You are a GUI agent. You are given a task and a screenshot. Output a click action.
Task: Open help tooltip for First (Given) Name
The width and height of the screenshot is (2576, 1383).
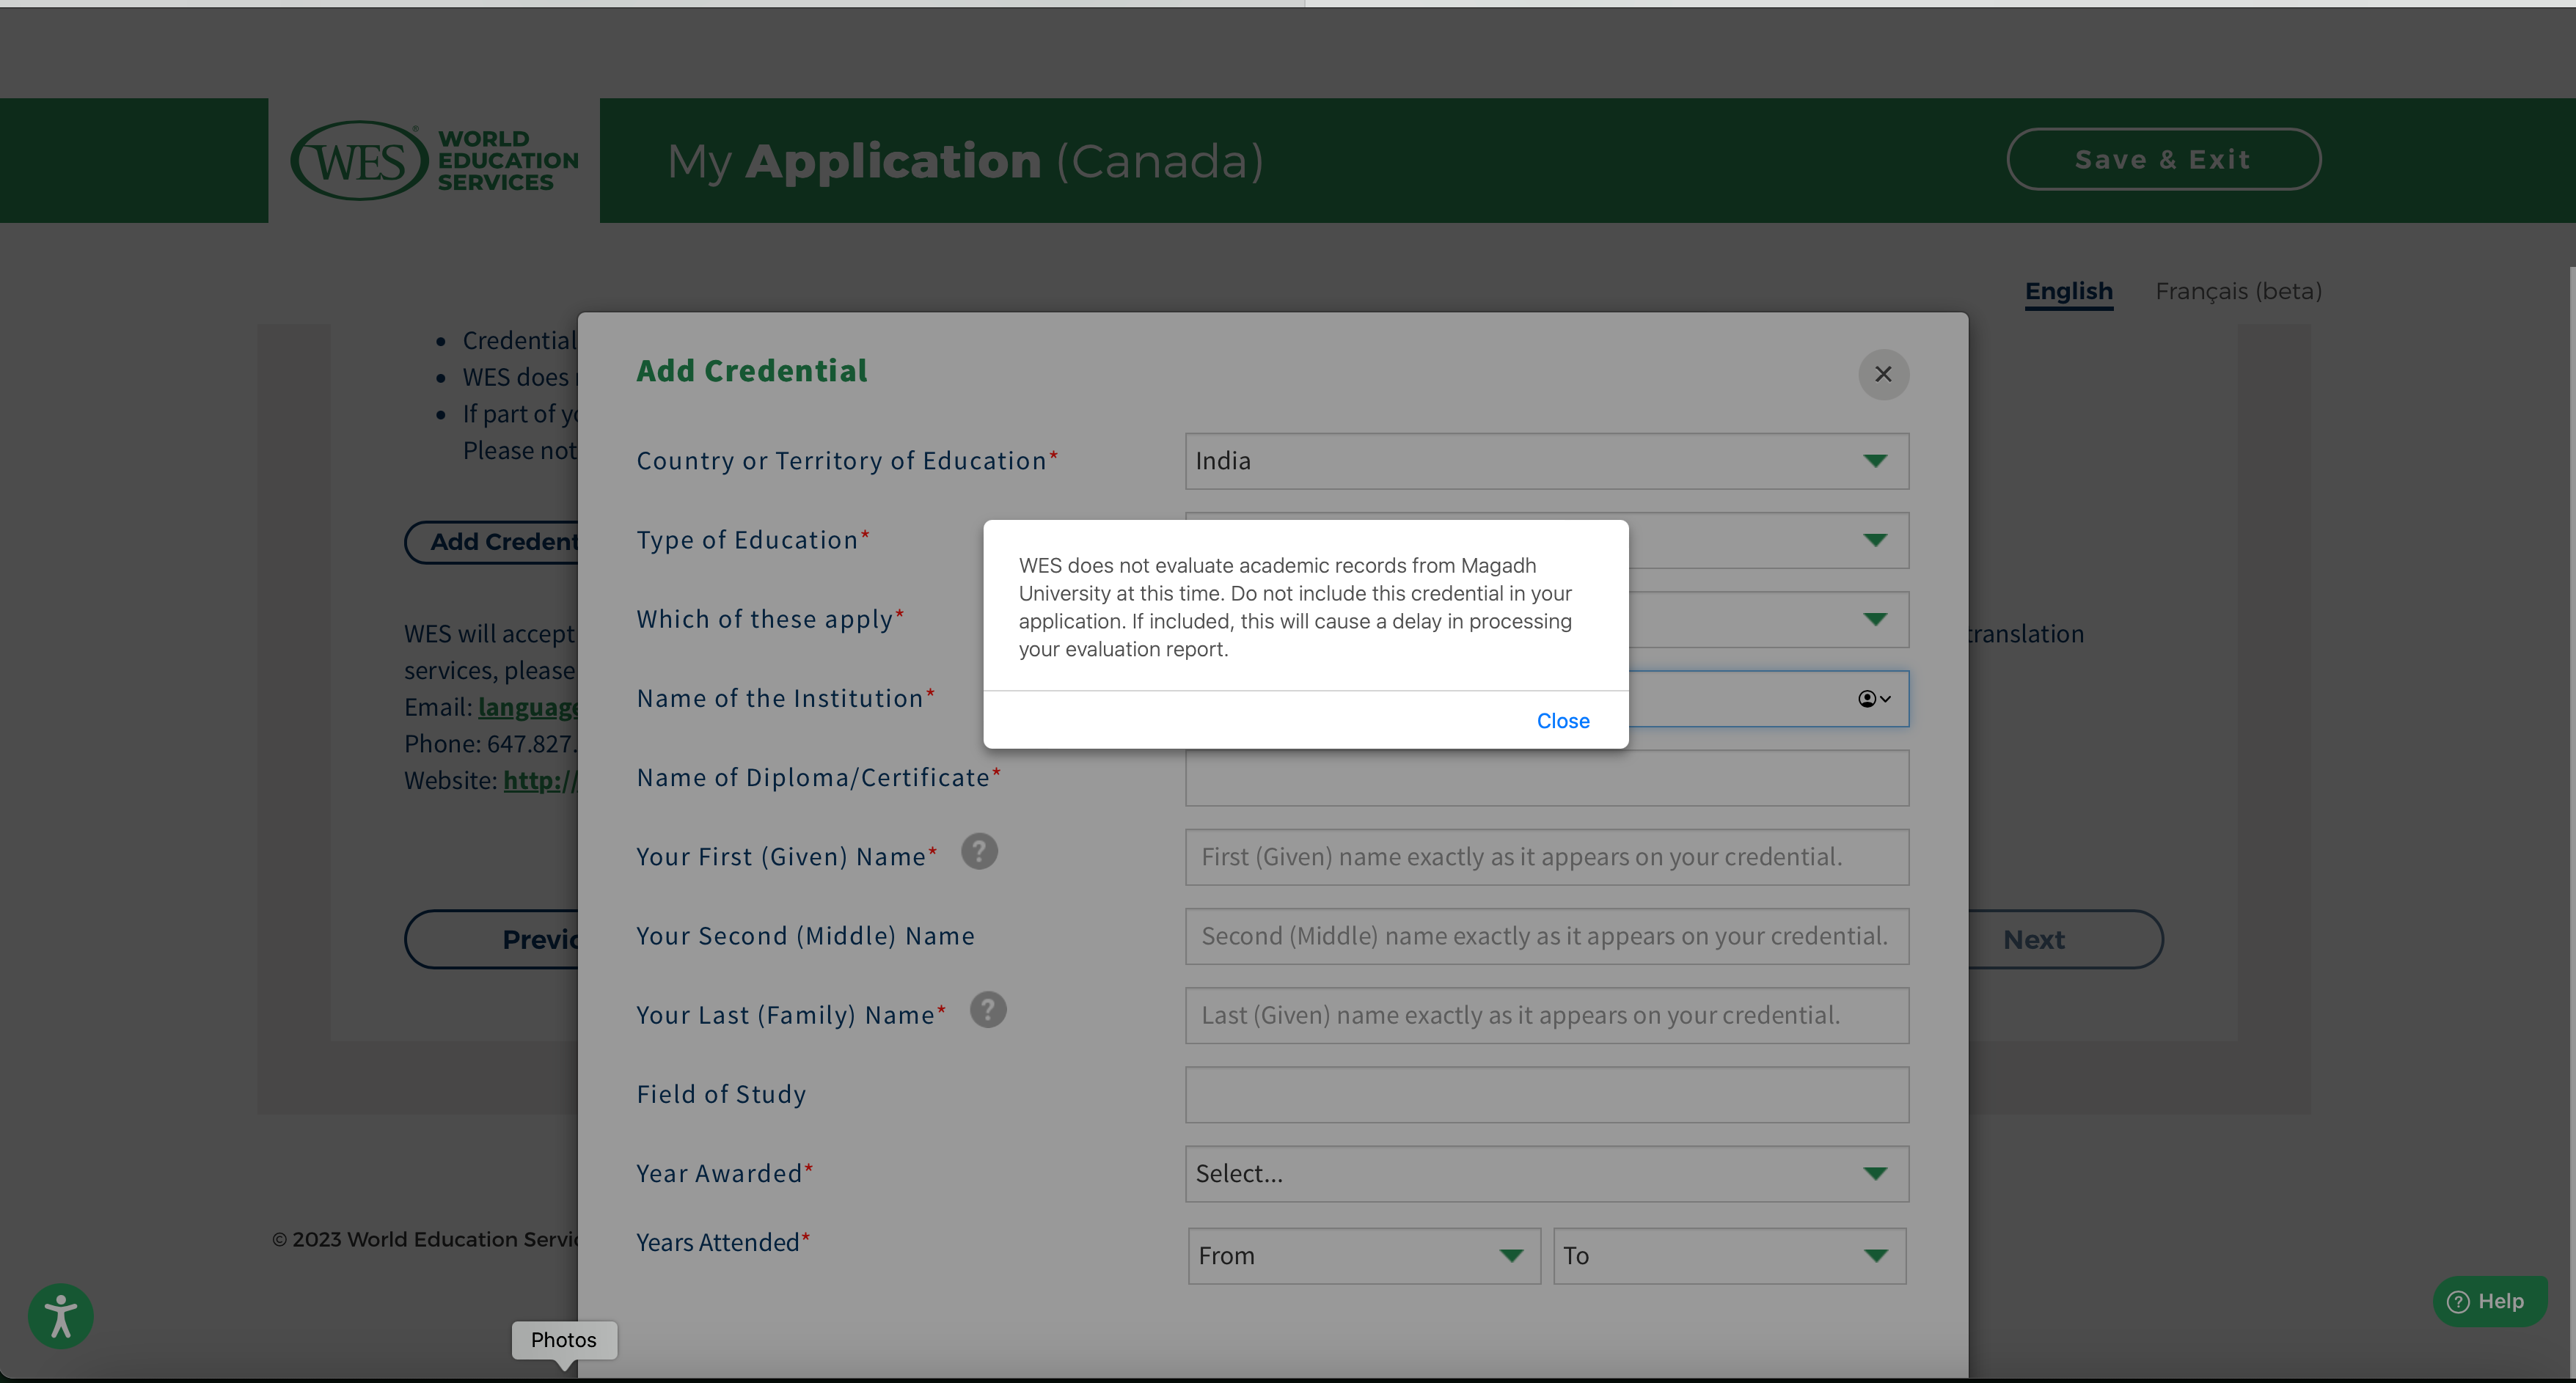979,851
